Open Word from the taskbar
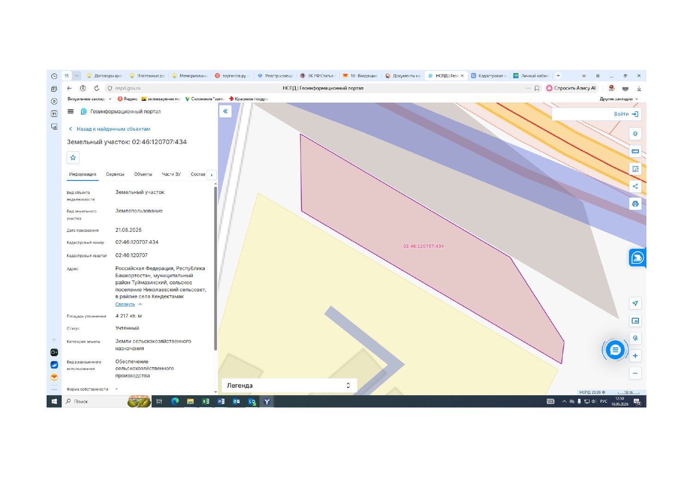 point(221,401)
